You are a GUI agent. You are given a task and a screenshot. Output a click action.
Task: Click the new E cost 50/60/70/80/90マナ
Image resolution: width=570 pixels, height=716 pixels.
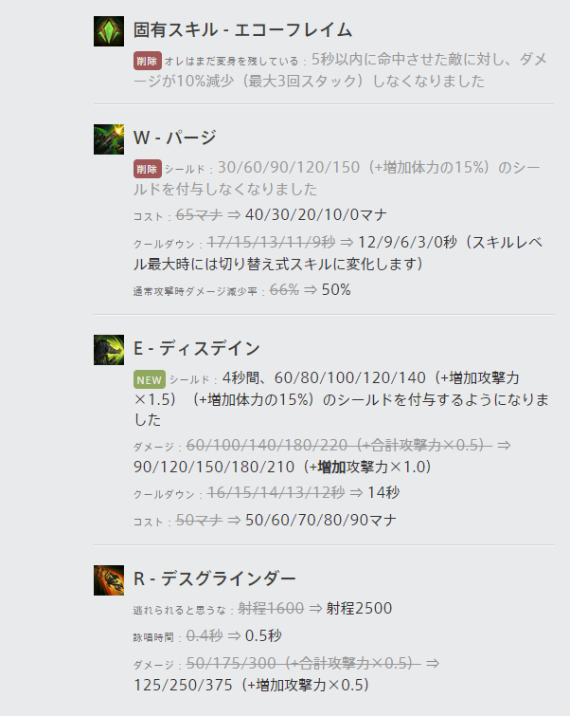(x=321, y=520)
